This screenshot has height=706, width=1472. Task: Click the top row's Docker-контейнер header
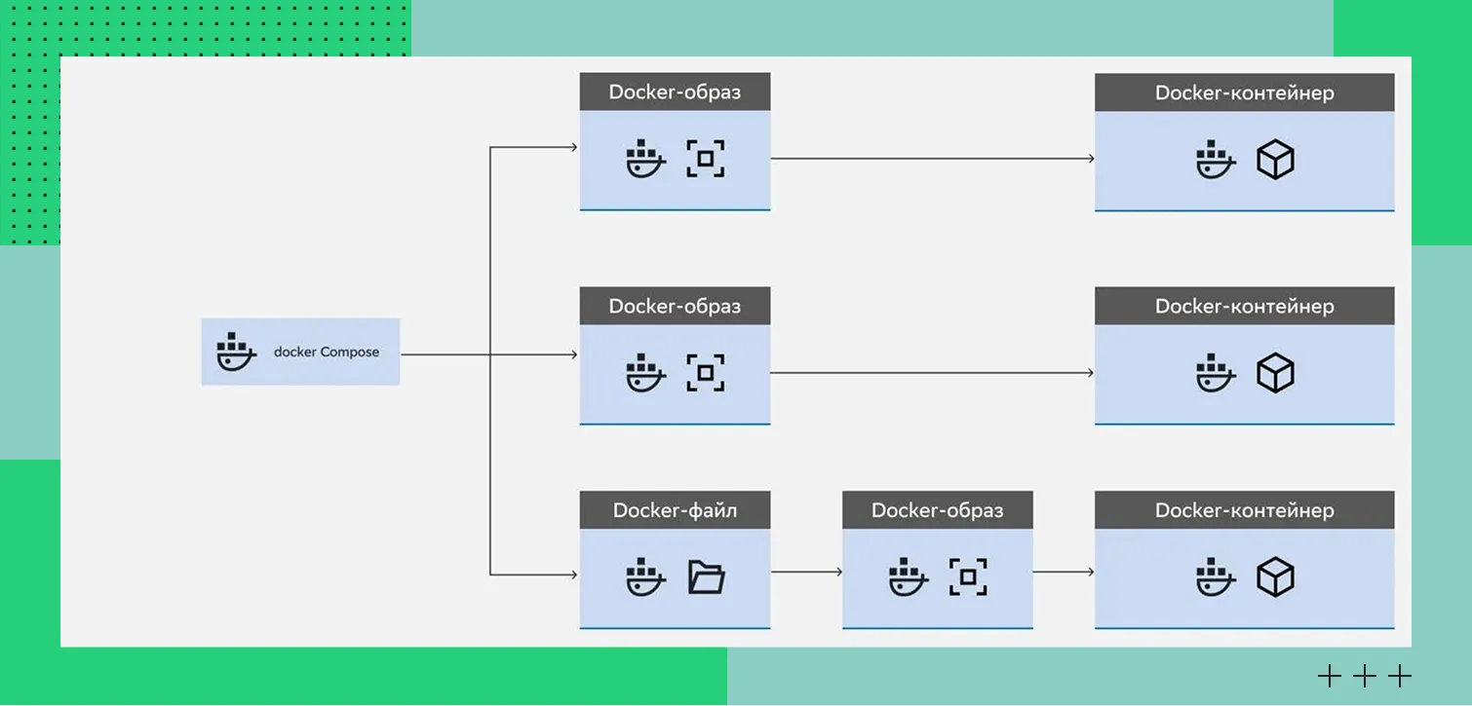[1244, 93]
